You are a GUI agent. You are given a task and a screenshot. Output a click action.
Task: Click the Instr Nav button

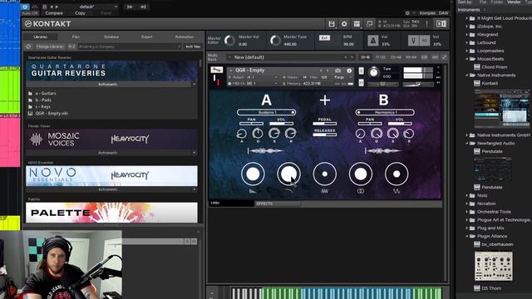193,47
